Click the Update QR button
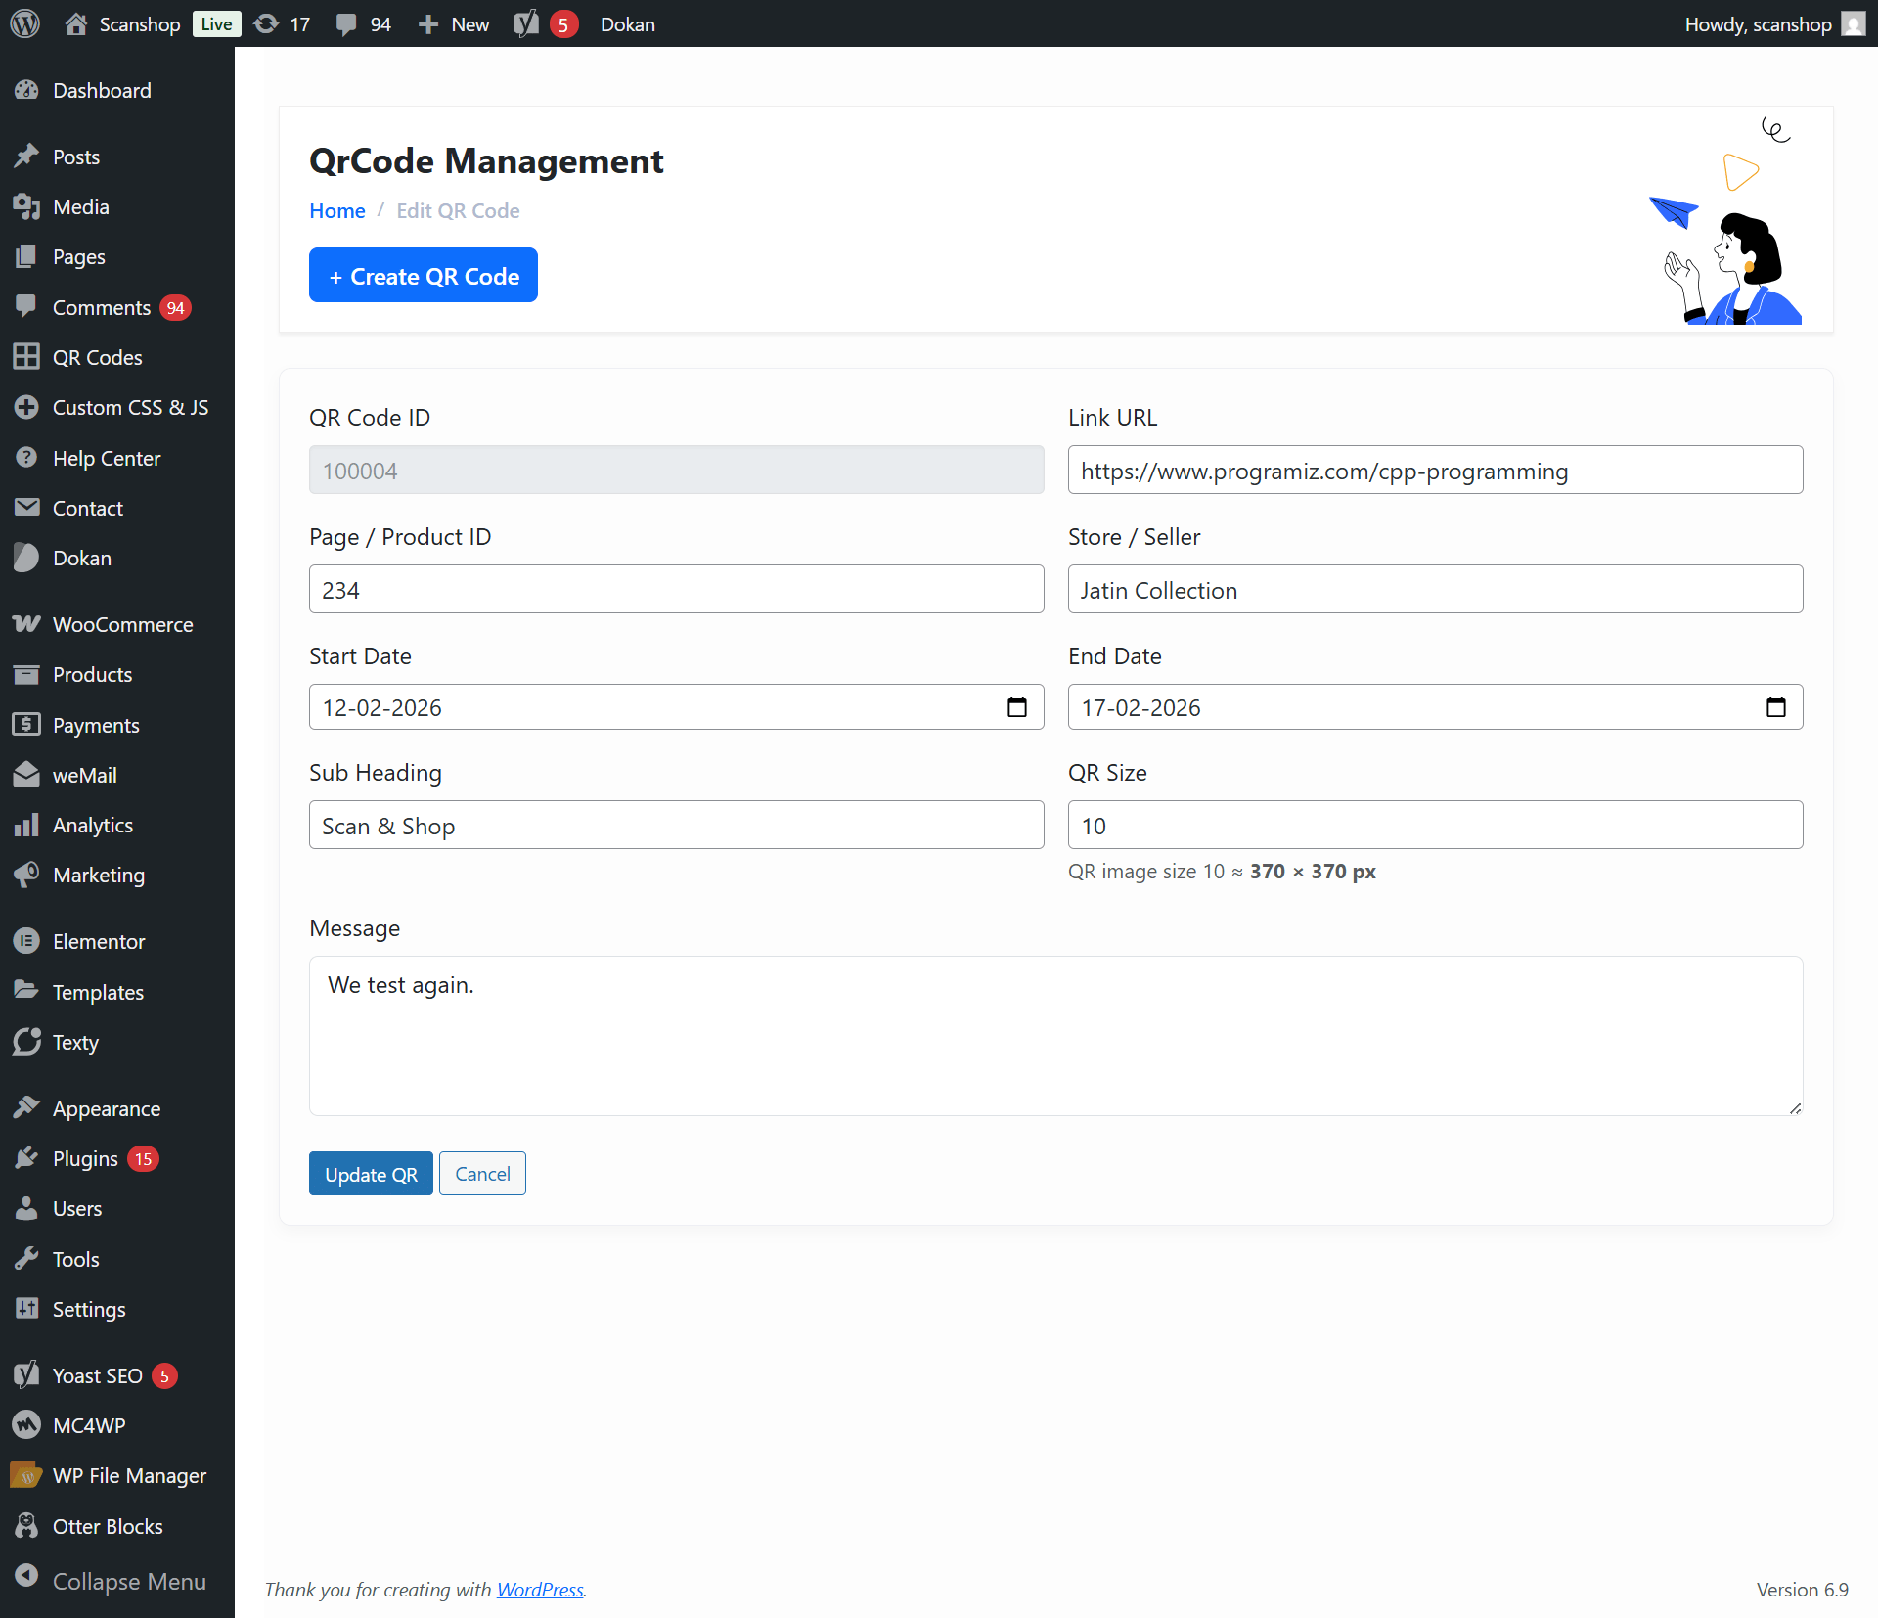This screenshot has height=1618, width=1878. click(x=371, y=1174)
